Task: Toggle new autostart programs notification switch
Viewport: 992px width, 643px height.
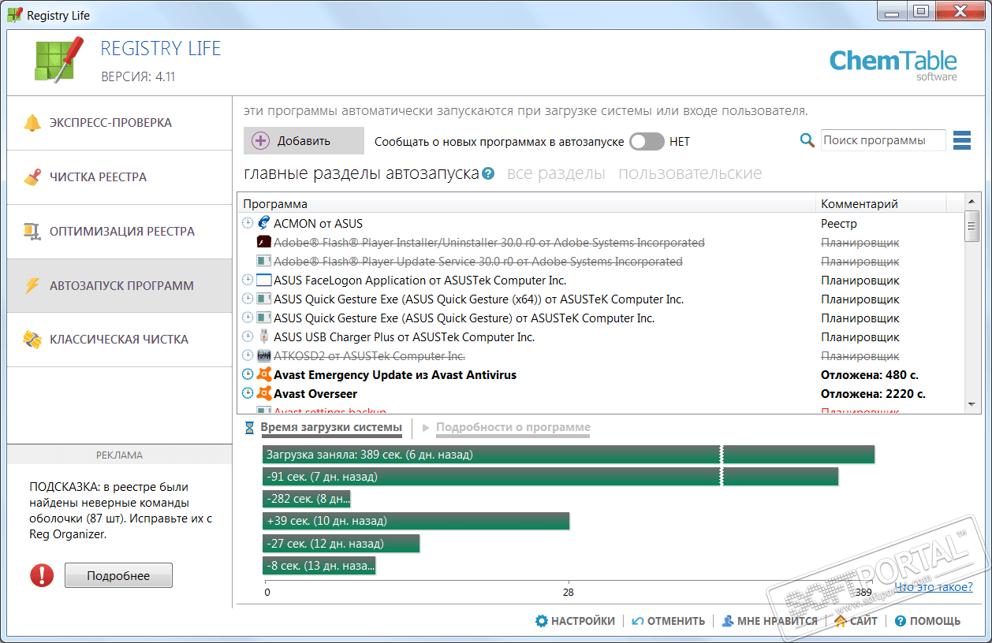Action: coord(647,142)
